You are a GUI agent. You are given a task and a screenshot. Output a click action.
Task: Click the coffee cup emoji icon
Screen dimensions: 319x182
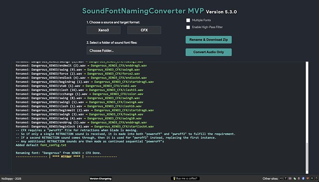(174, 179)
